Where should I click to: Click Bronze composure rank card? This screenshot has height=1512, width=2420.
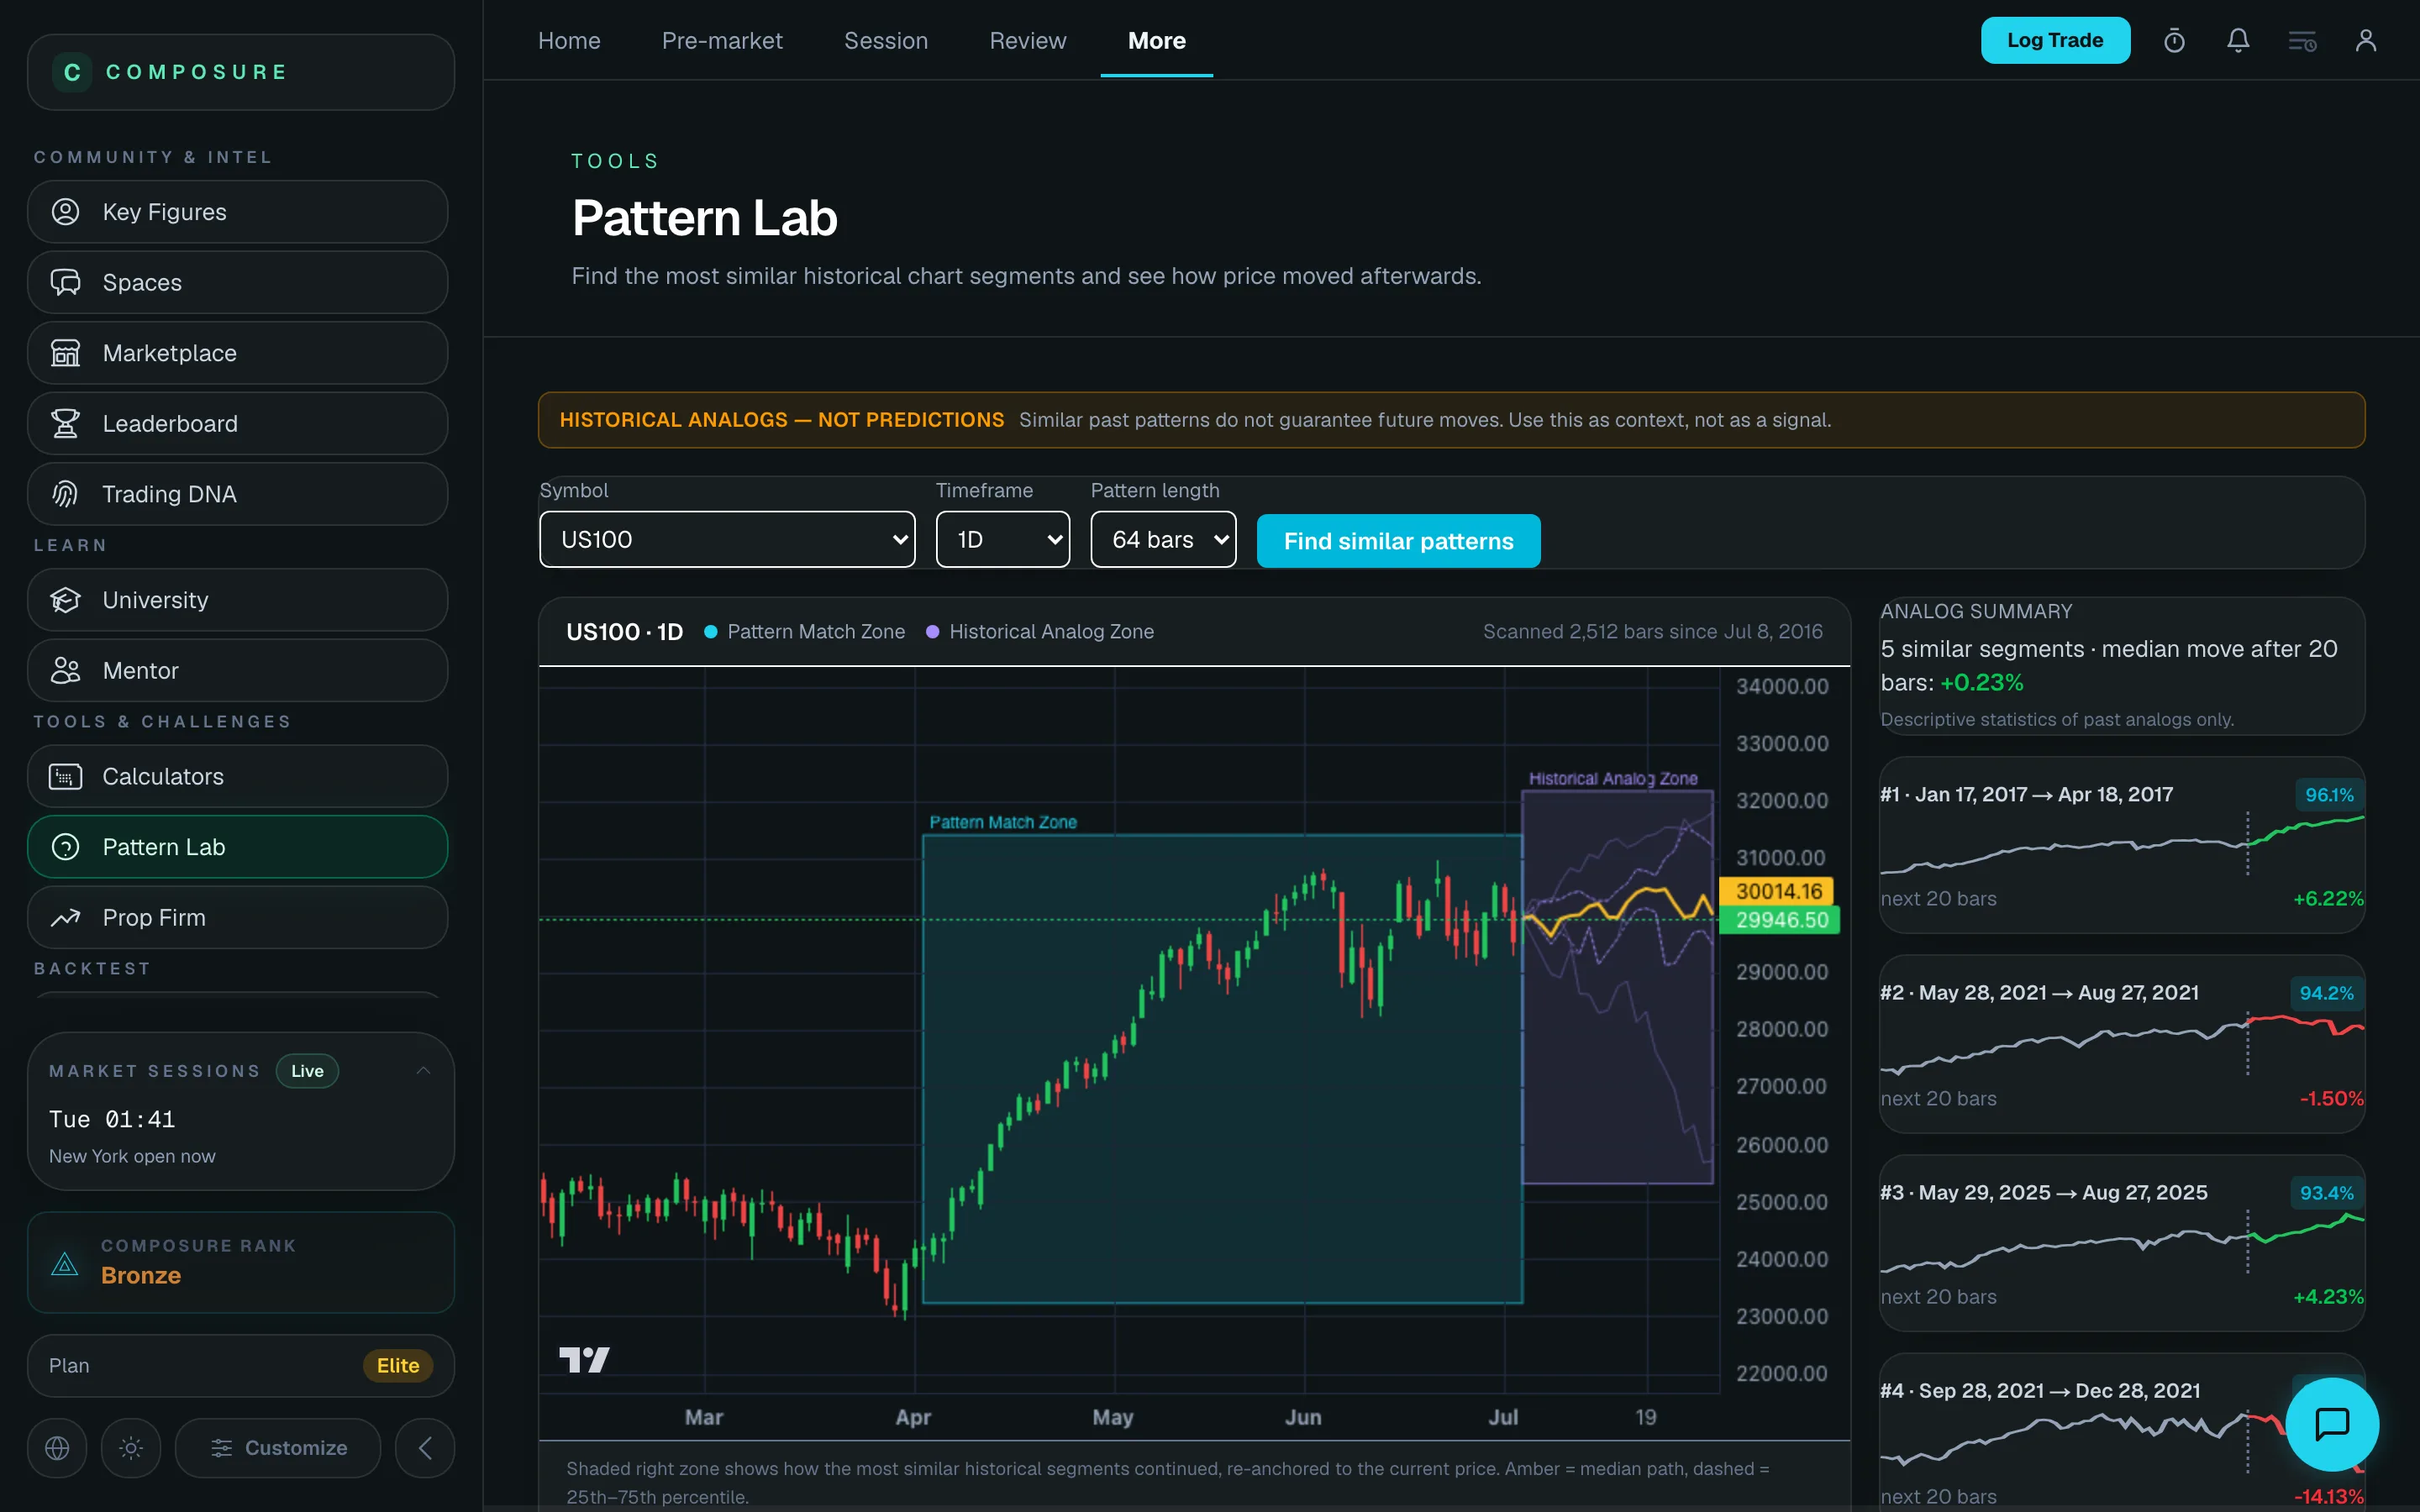[241, 1262]
